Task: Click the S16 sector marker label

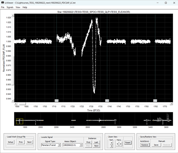Action: [107, 101]
